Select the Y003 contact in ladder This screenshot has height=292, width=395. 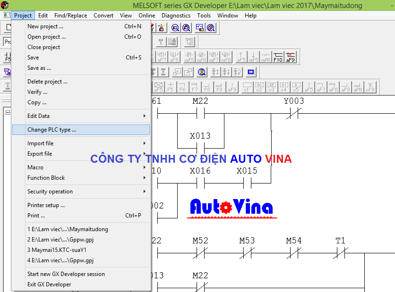(x=294, y=113)
